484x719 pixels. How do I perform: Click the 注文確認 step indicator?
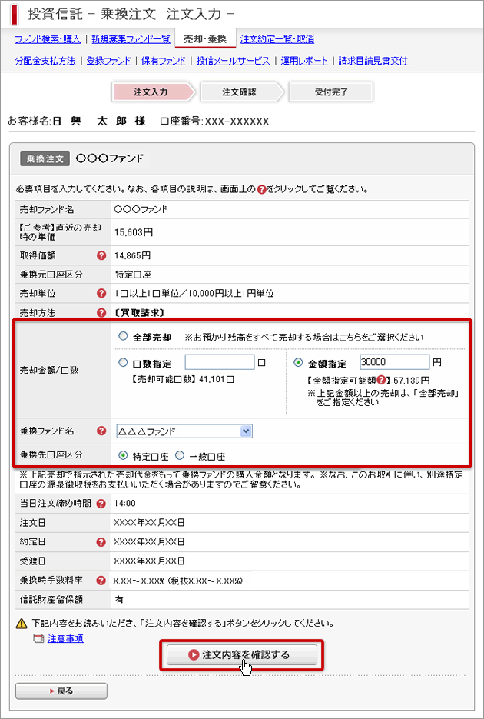[242, 92]
